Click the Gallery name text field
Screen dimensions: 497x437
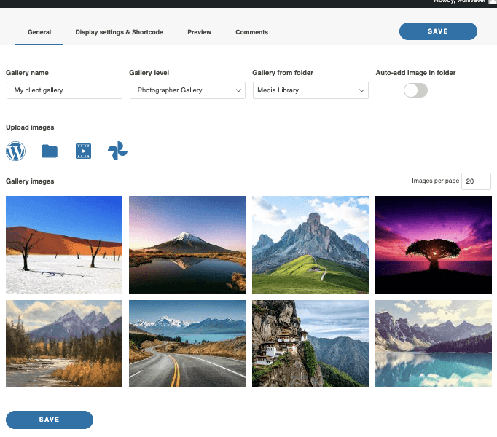[x=64, y=90]
